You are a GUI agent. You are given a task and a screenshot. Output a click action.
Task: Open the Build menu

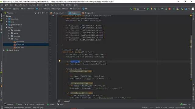pos(47,5)
